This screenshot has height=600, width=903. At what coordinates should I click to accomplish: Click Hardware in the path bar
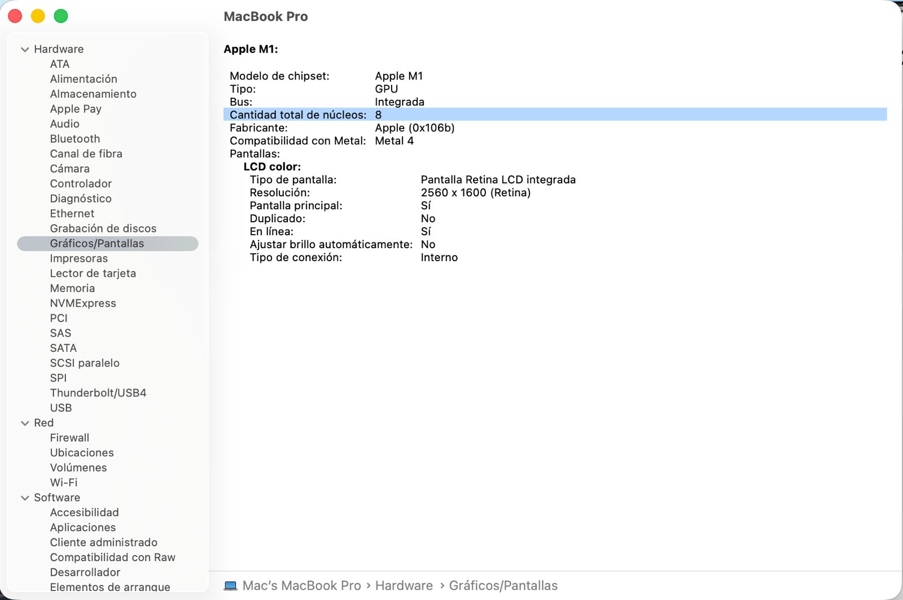pos(404,586)
